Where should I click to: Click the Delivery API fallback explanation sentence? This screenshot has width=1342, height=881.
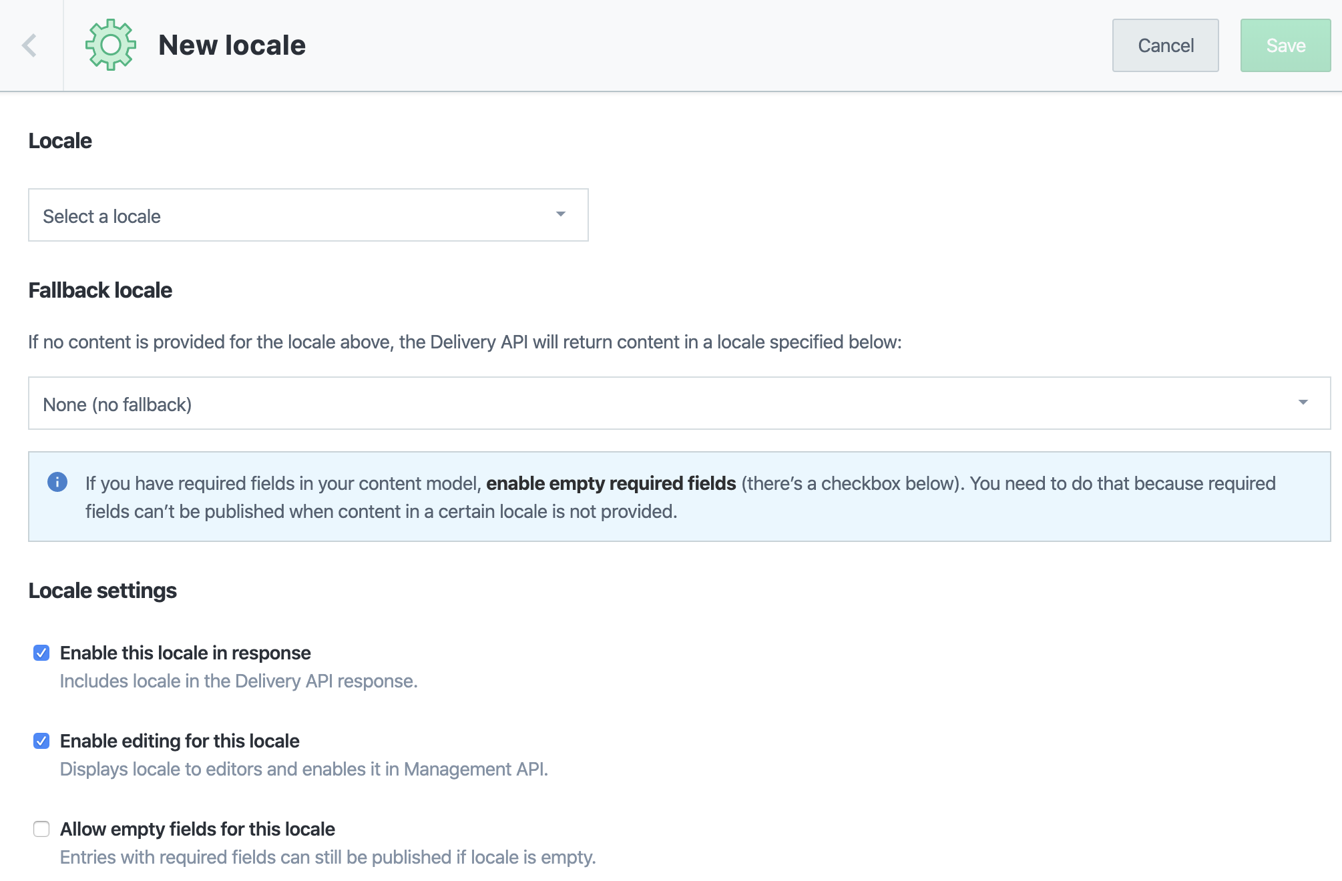[465, 342]
